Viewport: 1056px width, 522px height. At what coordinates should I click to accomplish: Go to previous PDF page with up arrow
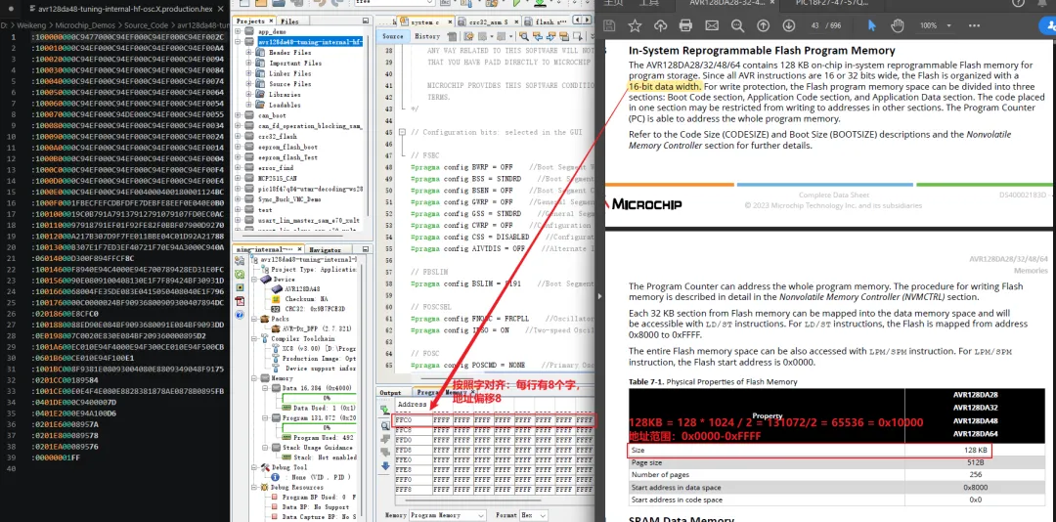763,25
